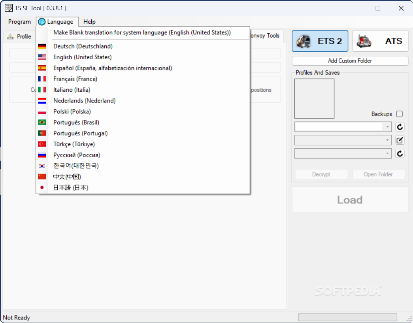Click the Spanish flag icon
This screenshot has width=413, height=323.
(42, 68)
